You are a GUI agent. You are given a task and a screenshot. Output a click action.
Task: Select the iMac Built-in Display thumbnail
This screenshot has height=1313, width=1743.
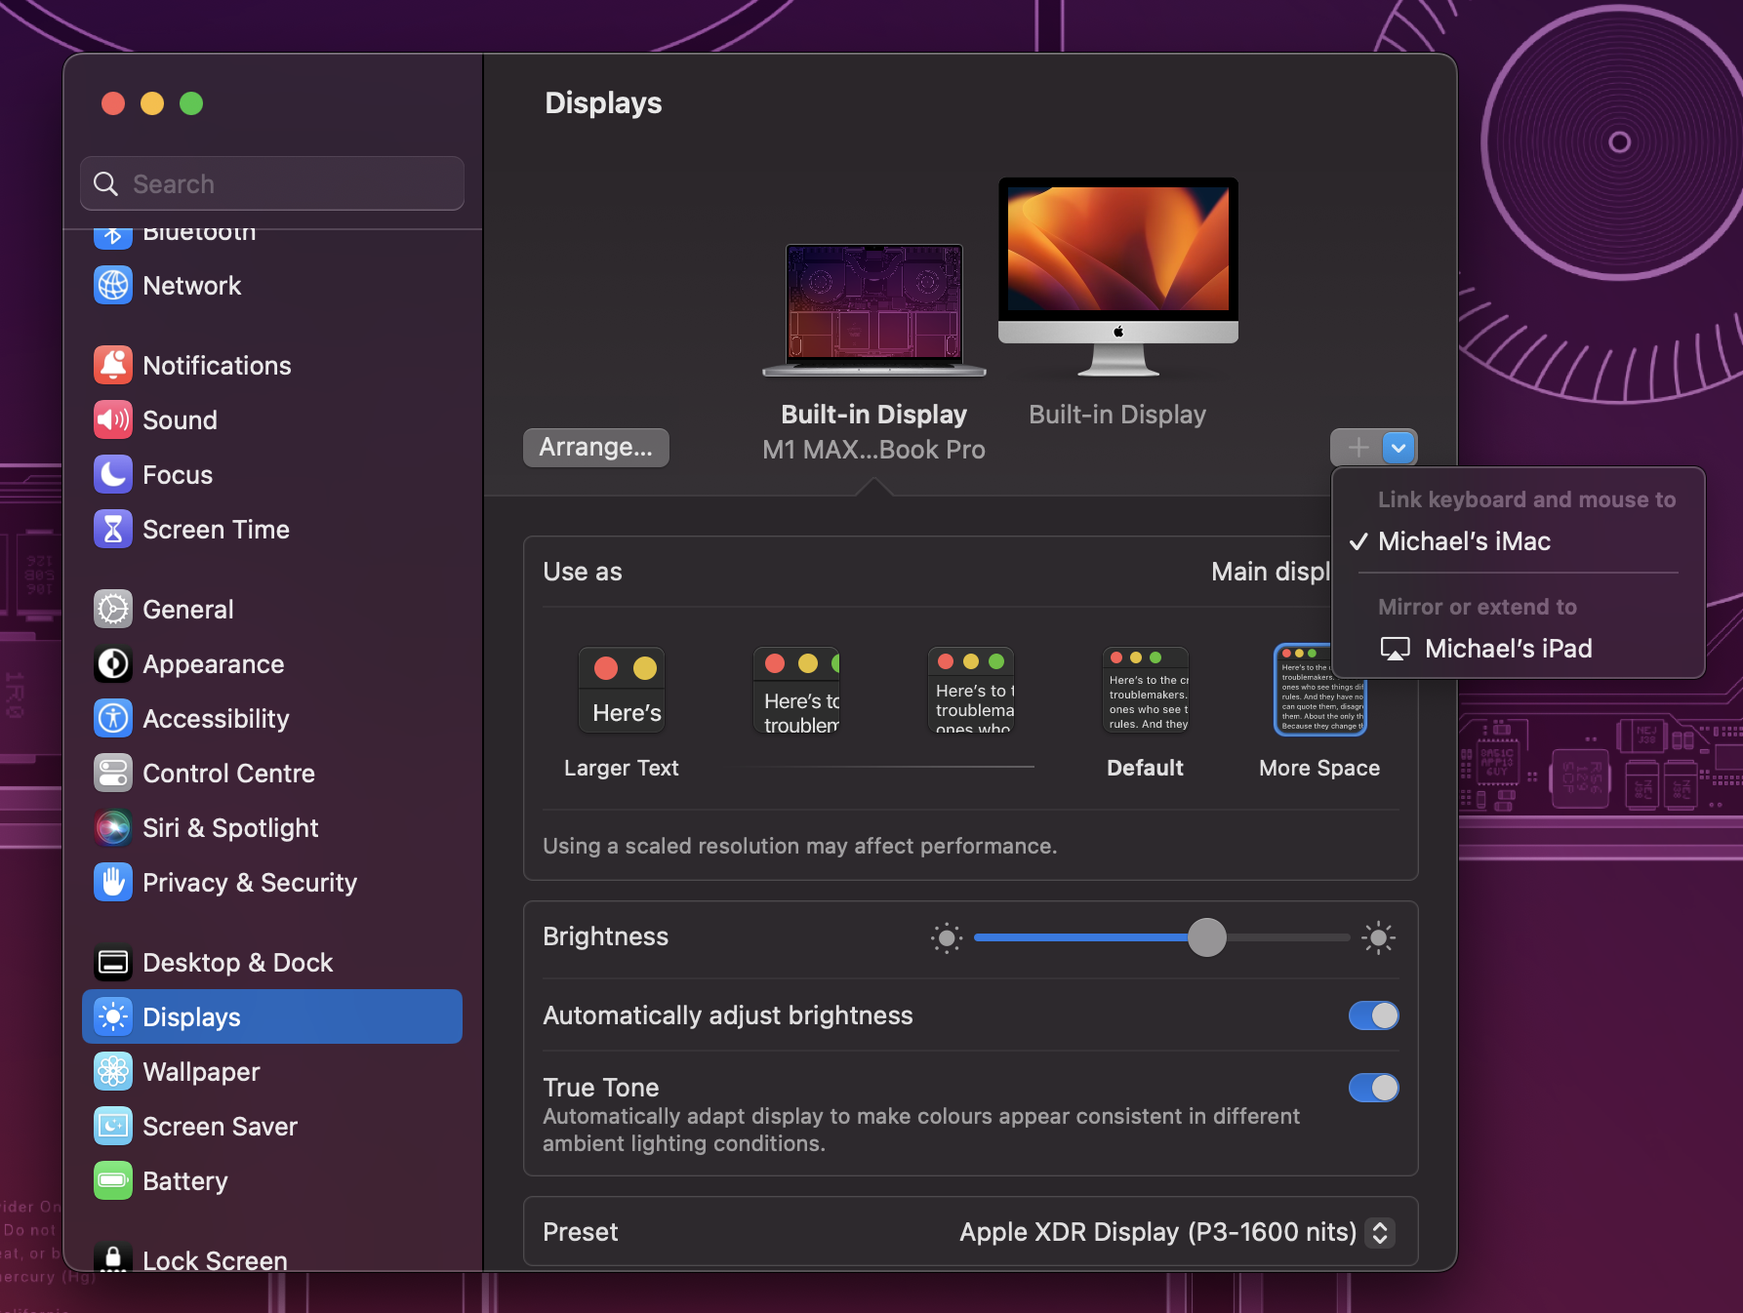1118,277
